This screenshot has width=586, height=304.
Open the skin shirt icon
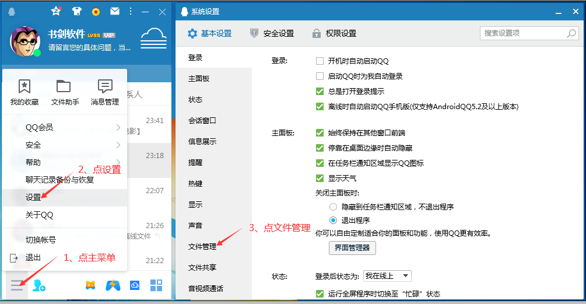click(76, 11)
